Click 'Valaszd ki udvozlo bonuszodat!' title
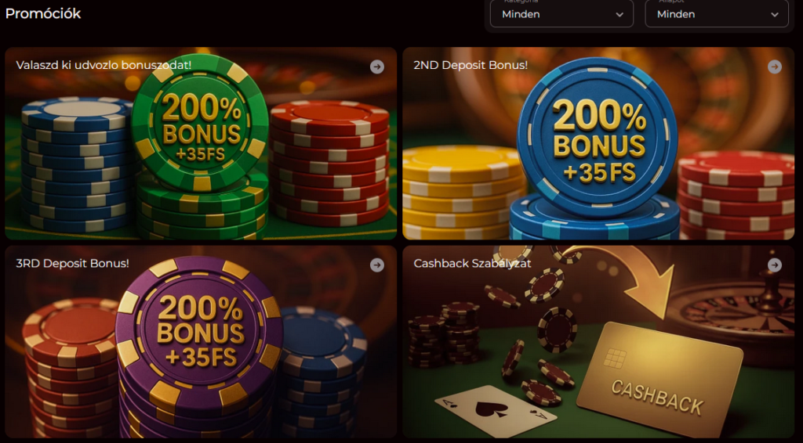The height and width of the screenshot is (443, 803). (x=104, y=65)
